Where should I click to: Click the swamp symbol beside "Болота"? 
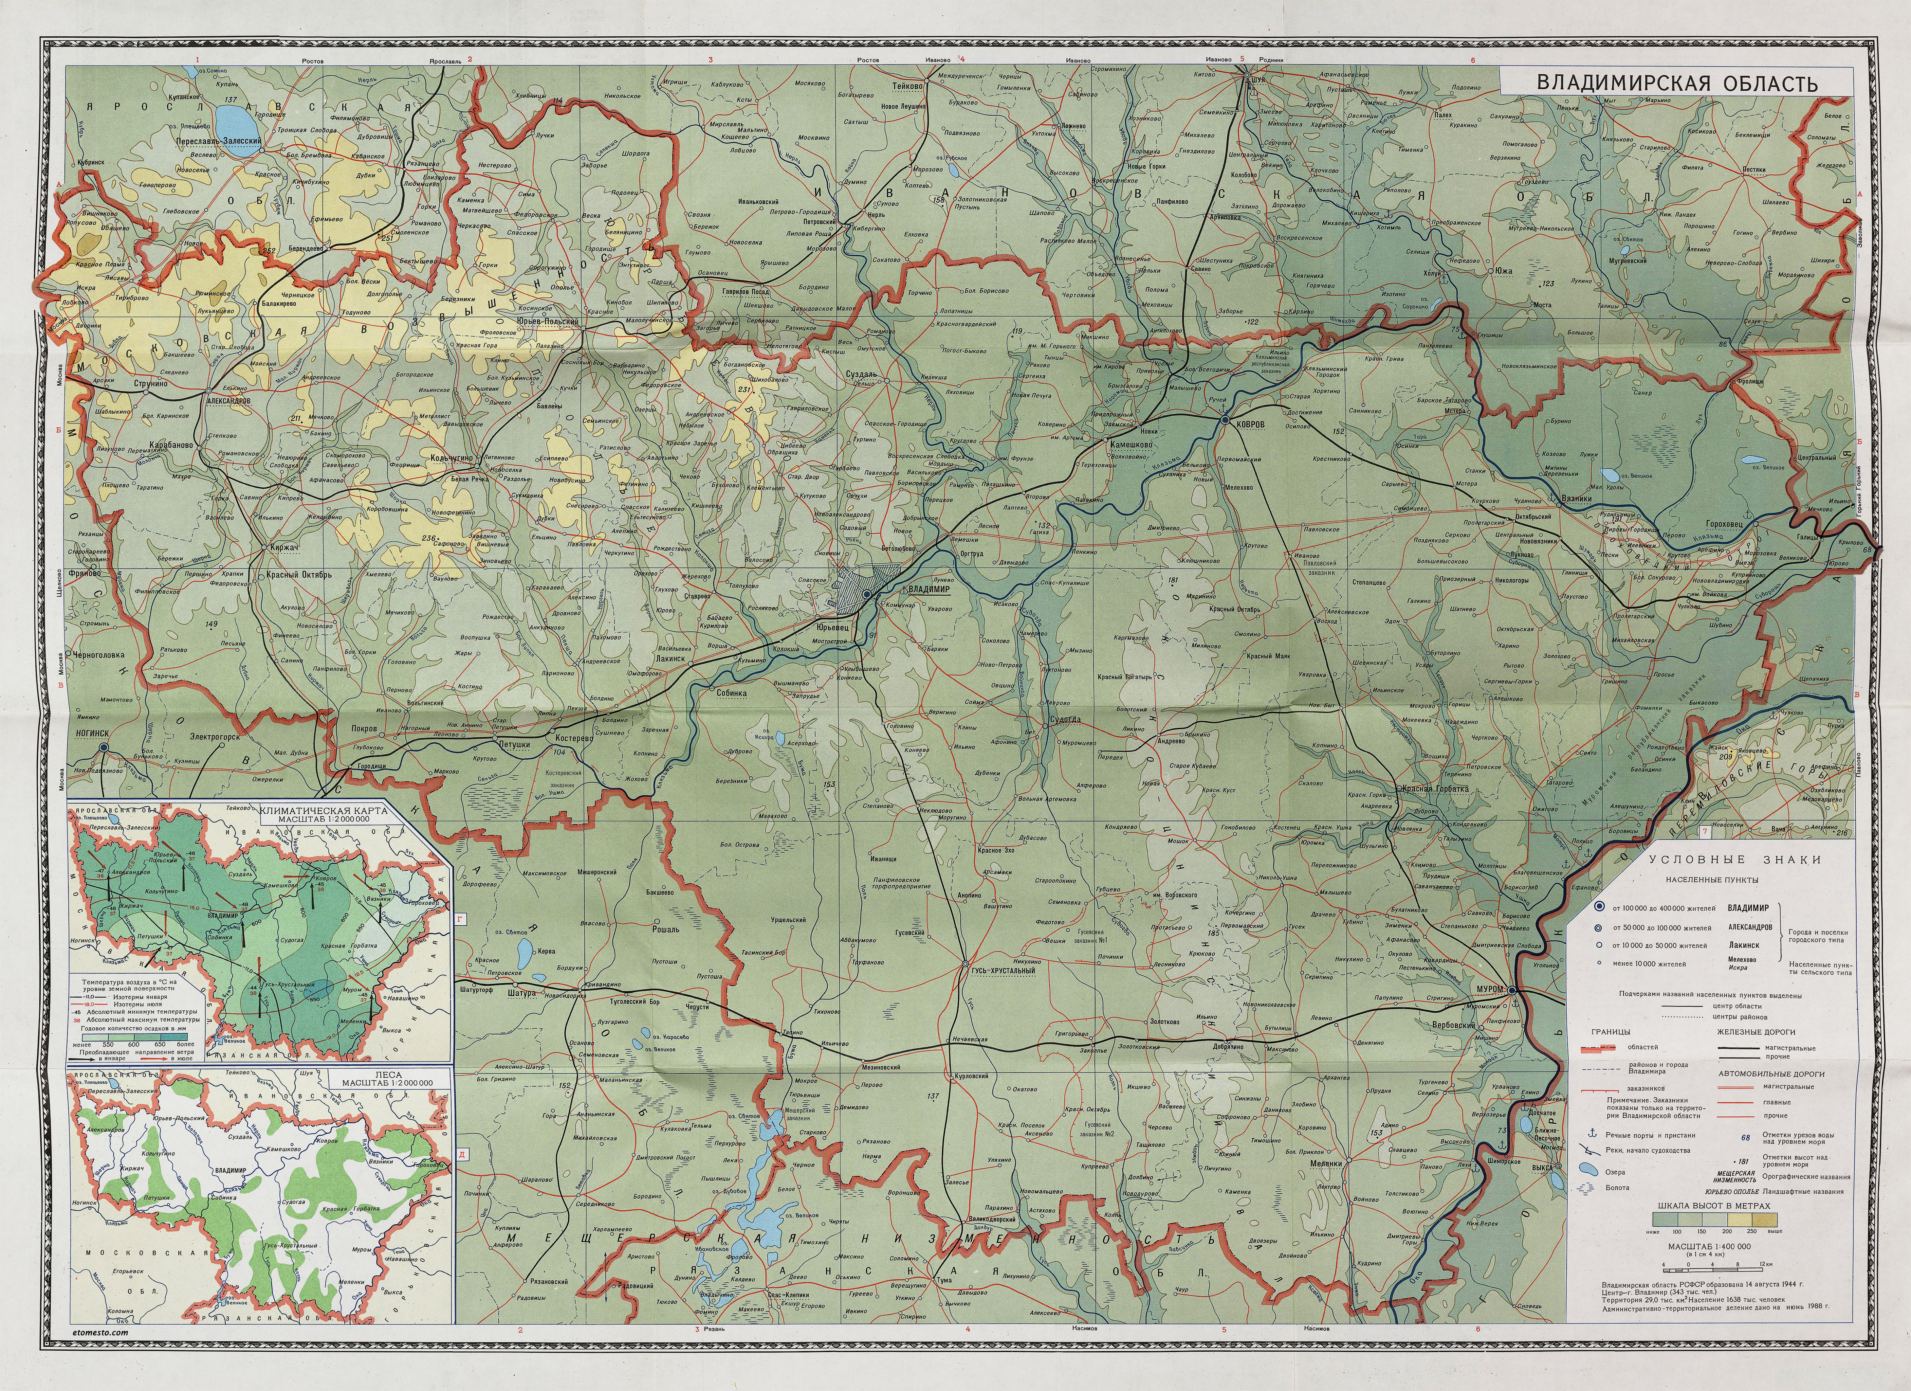[x=1586, y=1189]
